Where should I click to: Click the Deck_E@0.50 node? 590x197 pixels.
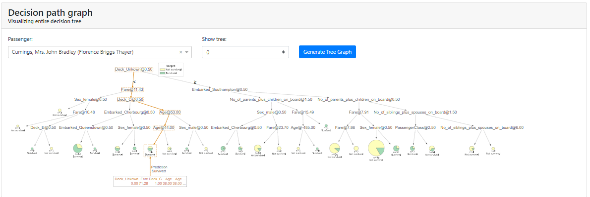point(43,128)
